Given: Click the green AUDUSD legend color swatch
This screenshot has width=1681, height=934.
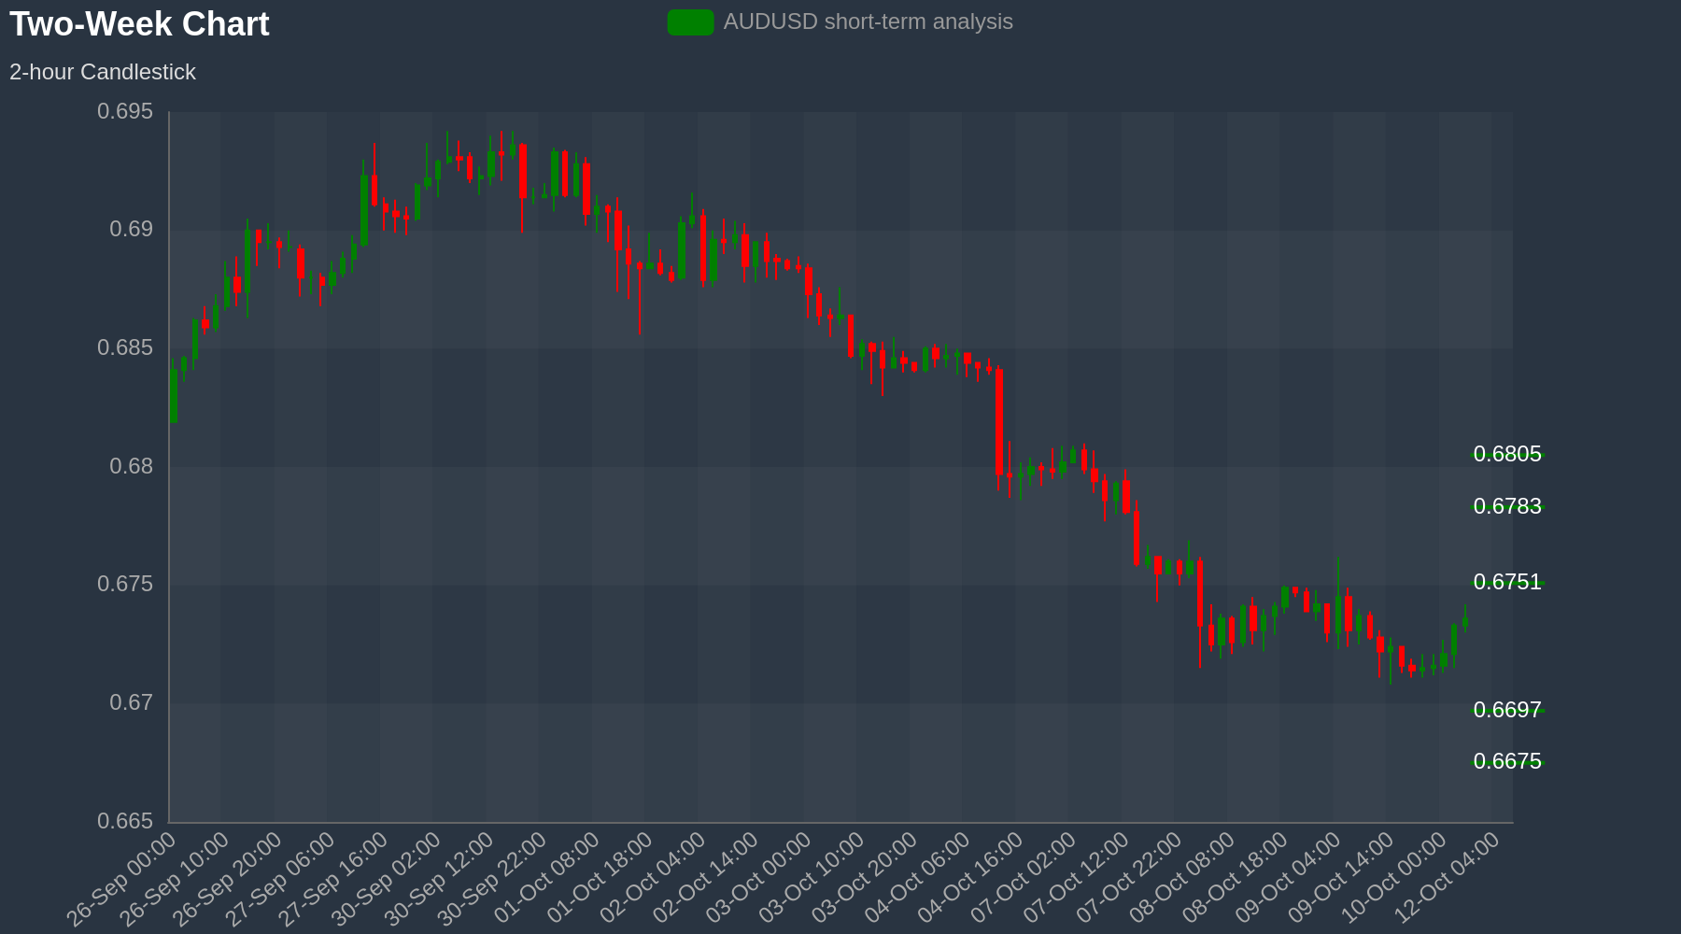Looking at the screenshot, I should [690, 22].
